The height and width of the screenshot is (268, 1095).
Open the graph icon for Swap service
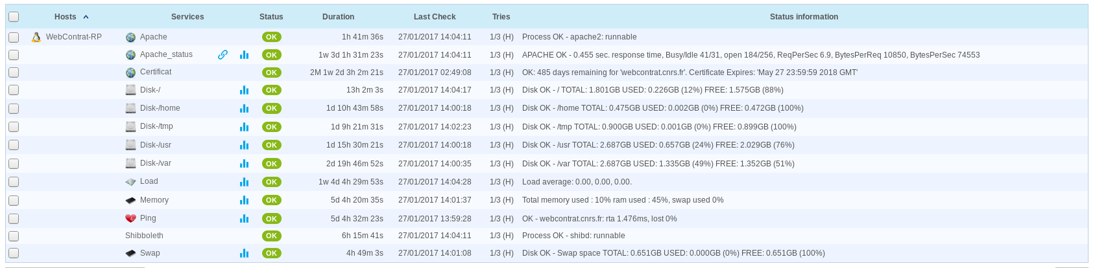coord(244,253)
